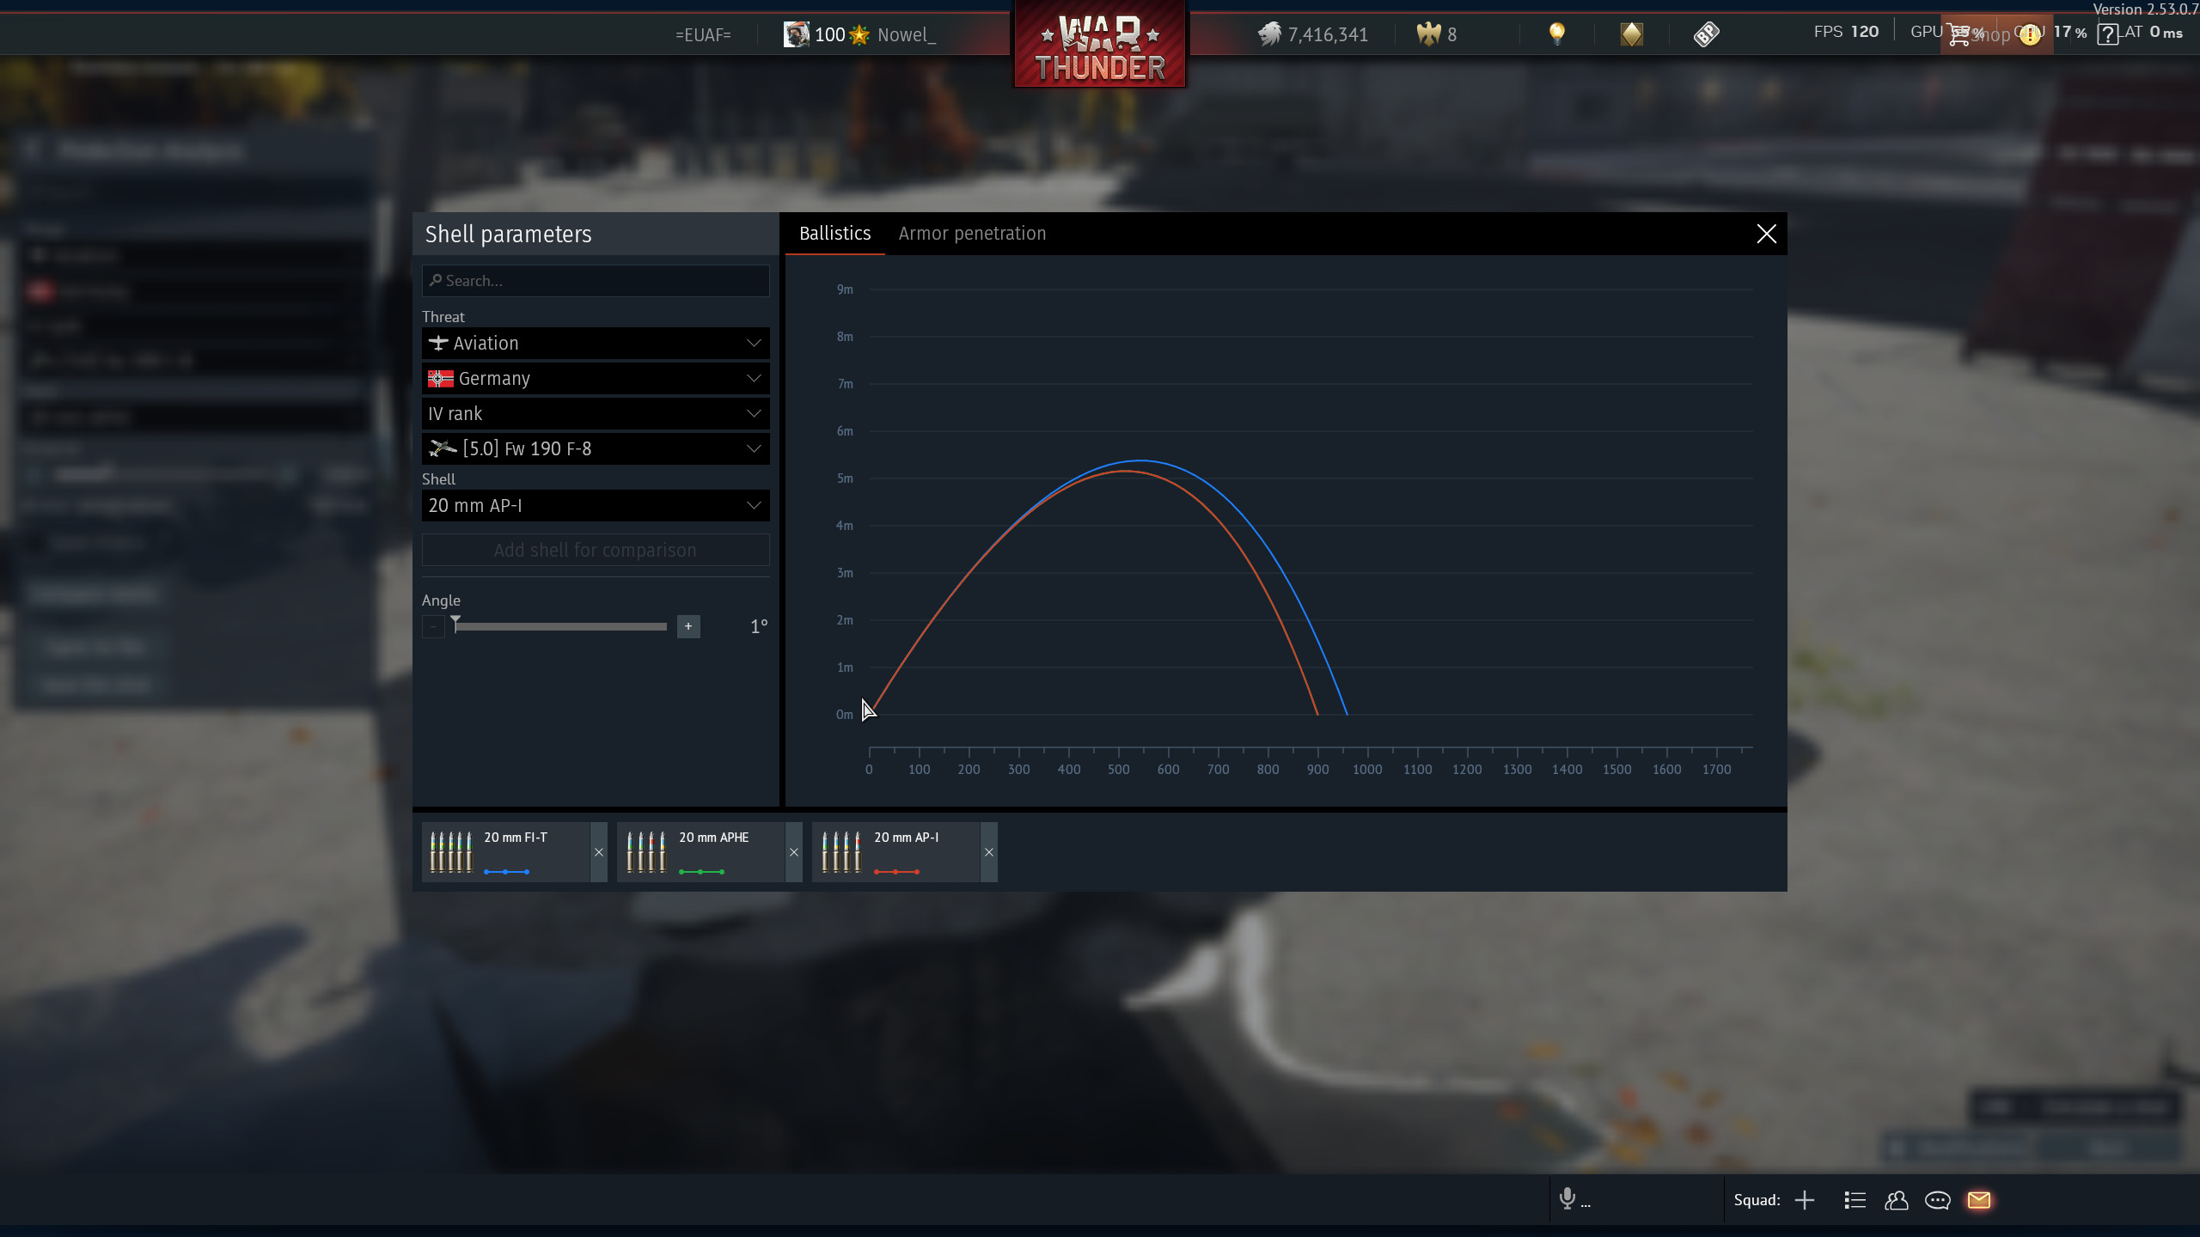
Task: Open the Germany country dropdown
Action: point(595,379)
